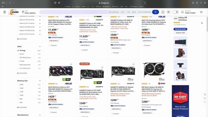Open View Details for $1,699 ASUS RTX 3090
This screenshot has width=208, height=117.
54,41
